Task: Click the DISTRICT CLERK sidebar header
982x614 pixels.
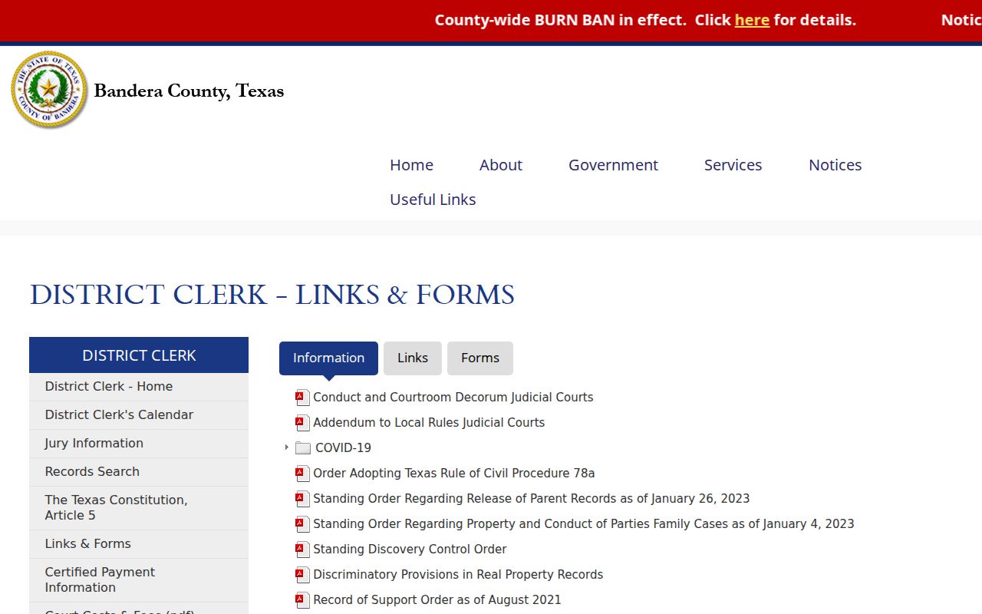Action: coord(139,355)
